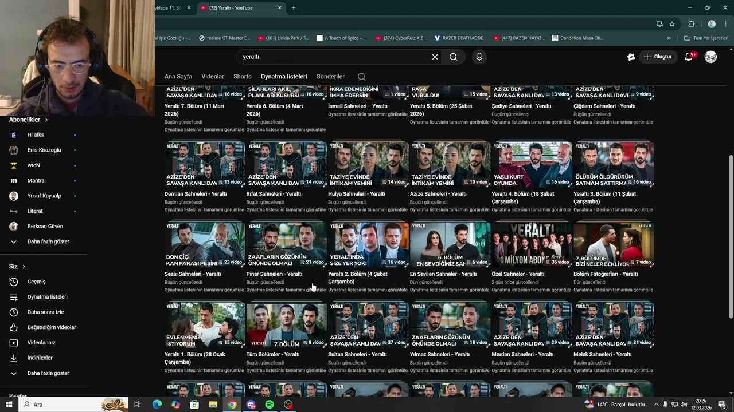Open the Linkin Park bookmark
This screenshot has height=412, width=734.
[x=283, y=38]
